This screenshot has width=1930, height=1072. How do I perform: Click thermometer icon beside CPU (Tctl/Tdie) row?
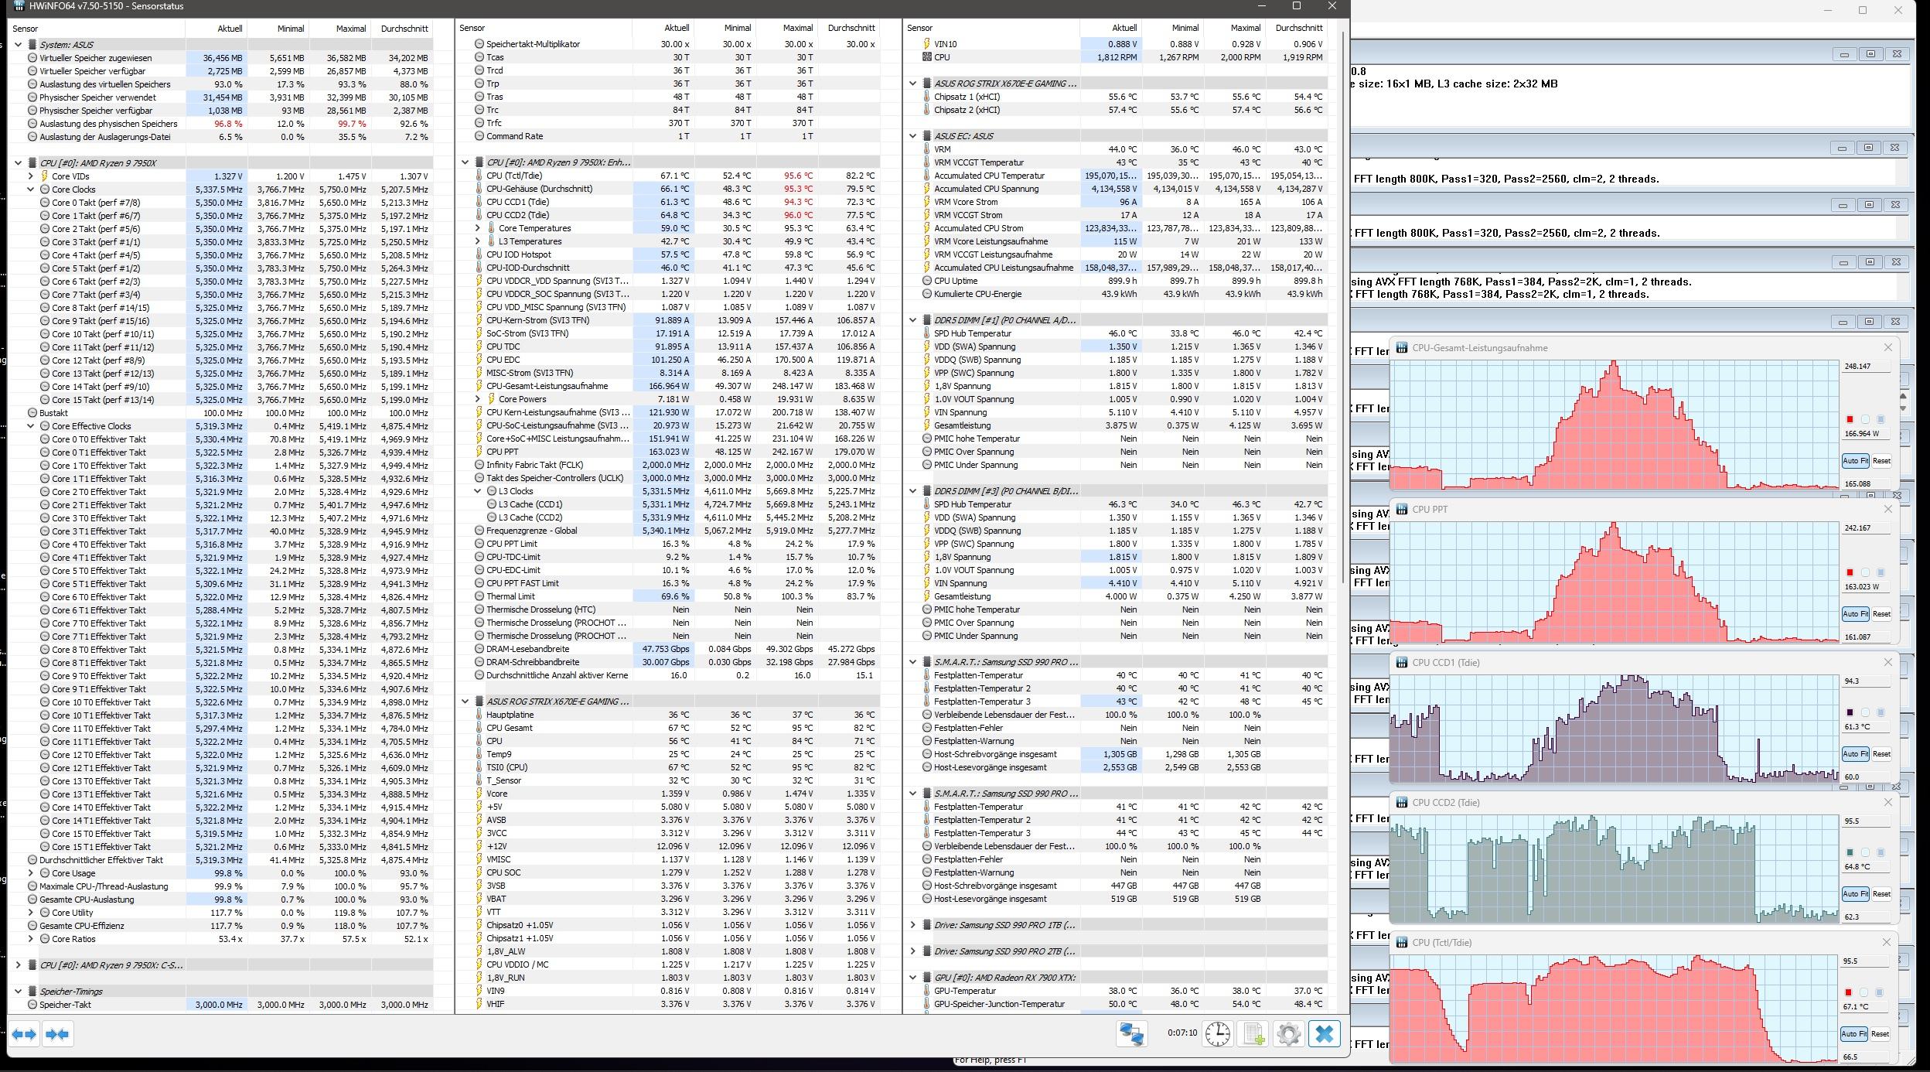479,176
